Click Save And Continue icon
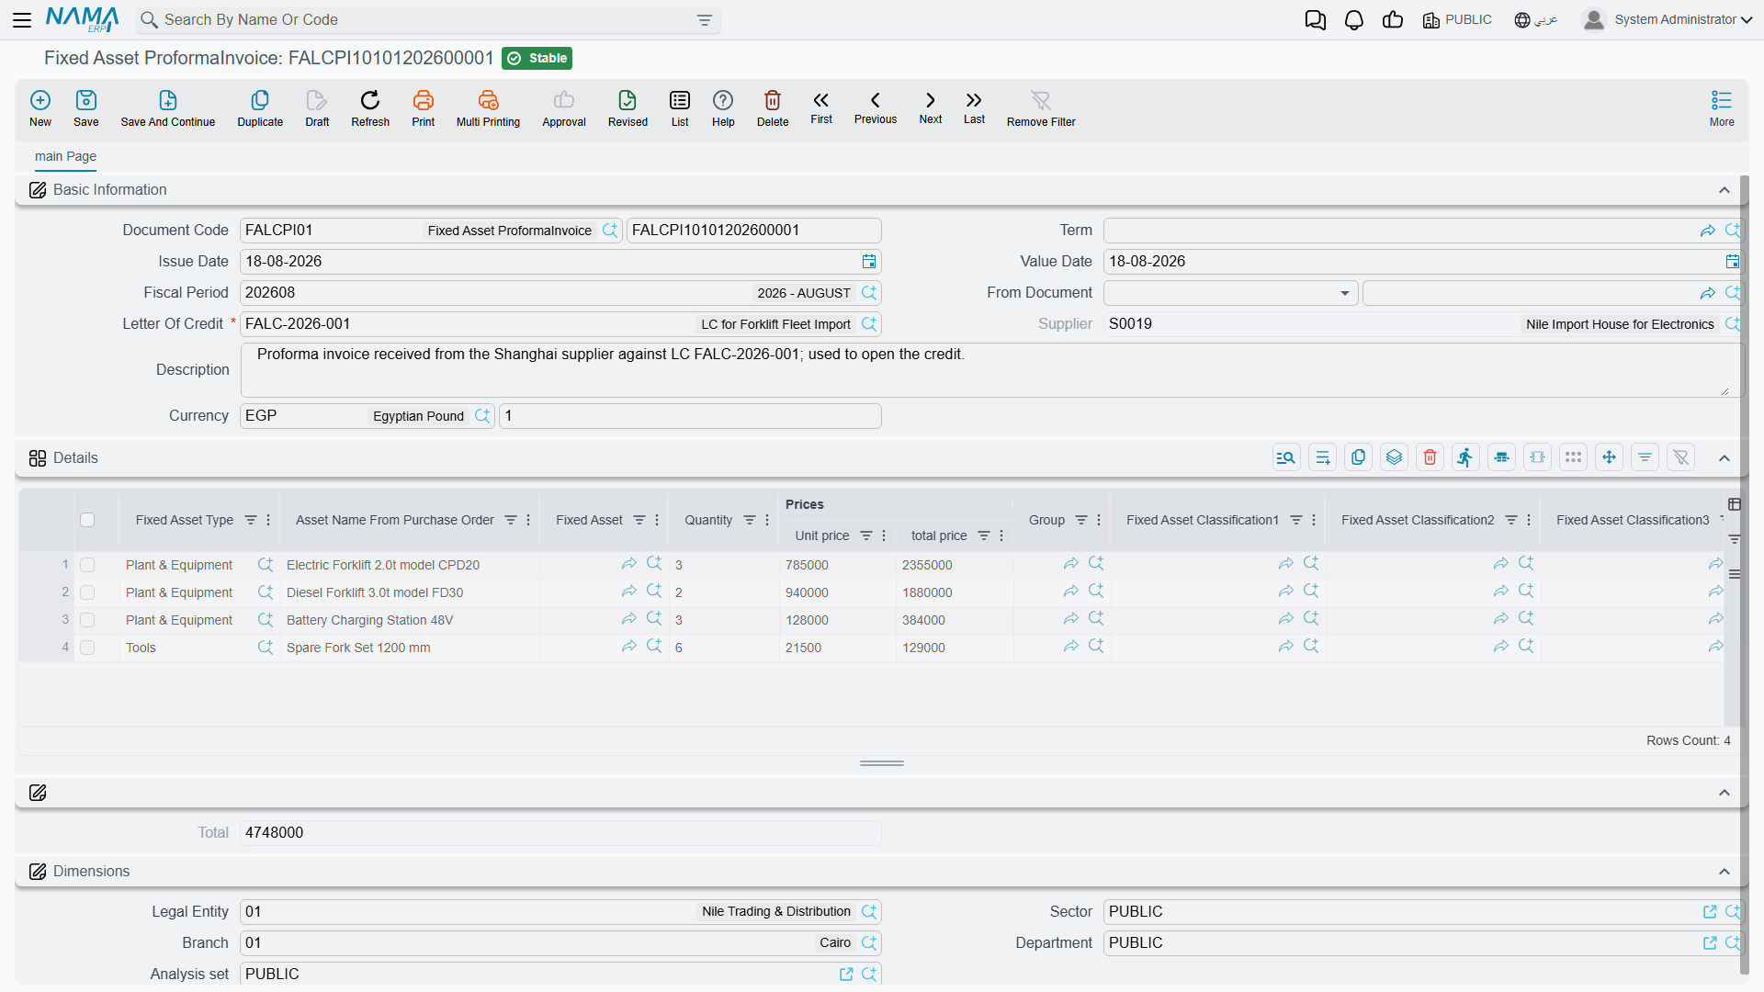This screenshot has width=1764, height=992. coord(168,108)
